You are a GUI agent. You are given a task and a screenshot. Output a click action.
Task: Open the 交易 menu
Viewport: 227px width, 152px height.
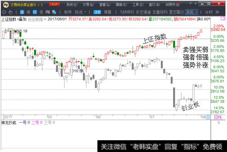coord(88,5)
